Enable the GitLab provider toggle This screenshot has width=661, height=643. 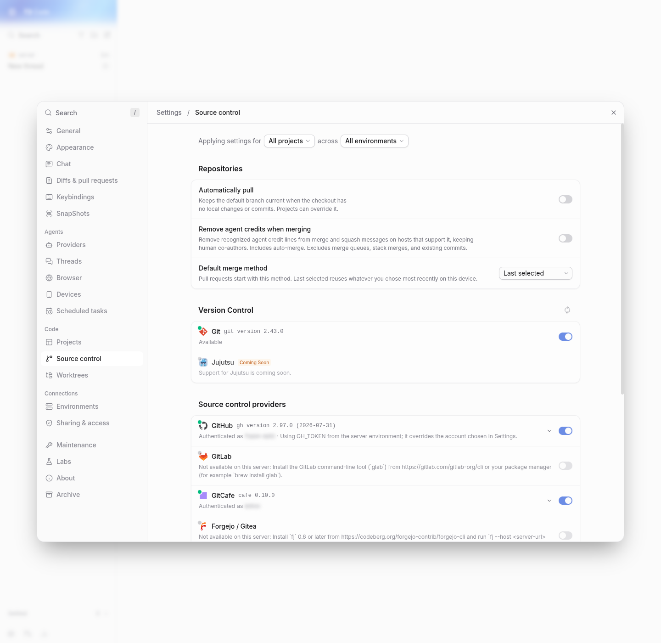566,466
